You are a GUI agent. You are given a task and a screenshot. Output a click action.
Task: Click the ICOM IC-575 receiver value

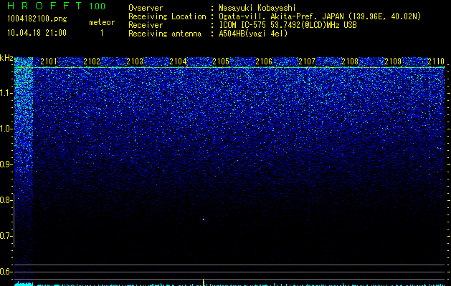point(288,25)
